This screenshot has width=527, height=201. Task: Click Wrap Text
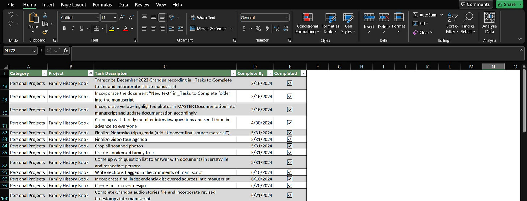coord(203,17)
